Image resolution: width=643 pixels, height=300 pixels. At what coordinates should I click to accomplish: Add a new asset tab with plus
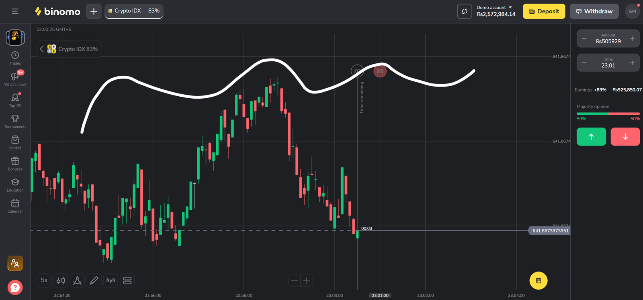tap(94, 11)
